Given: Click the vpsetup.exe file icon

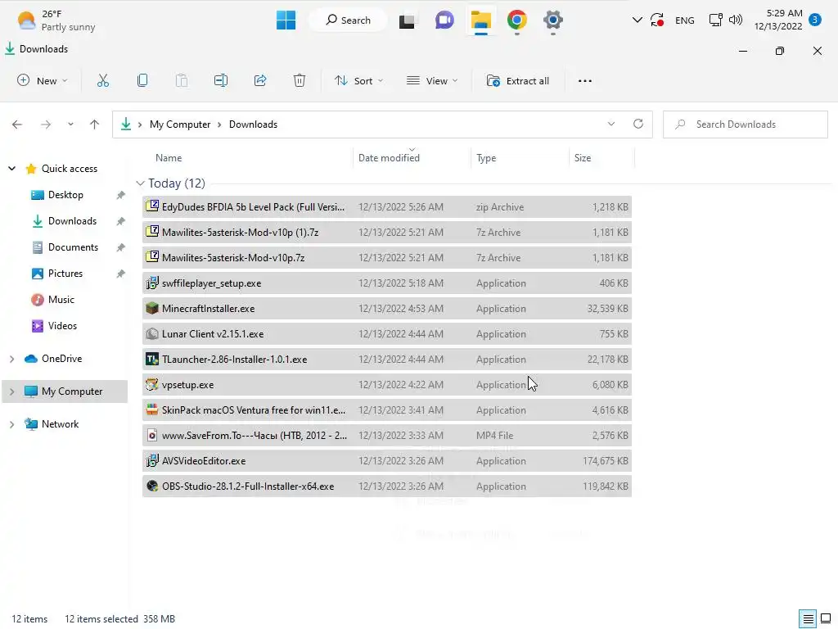Looking at the screenshot, I should 152,385.
